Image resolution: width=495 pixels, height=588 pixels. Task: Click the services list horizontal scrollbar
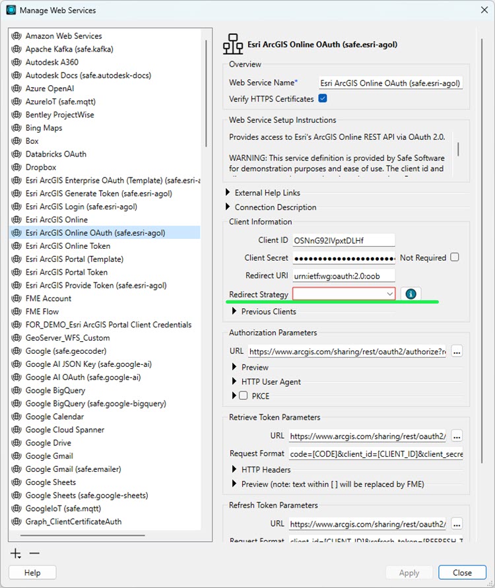[82, 535]
